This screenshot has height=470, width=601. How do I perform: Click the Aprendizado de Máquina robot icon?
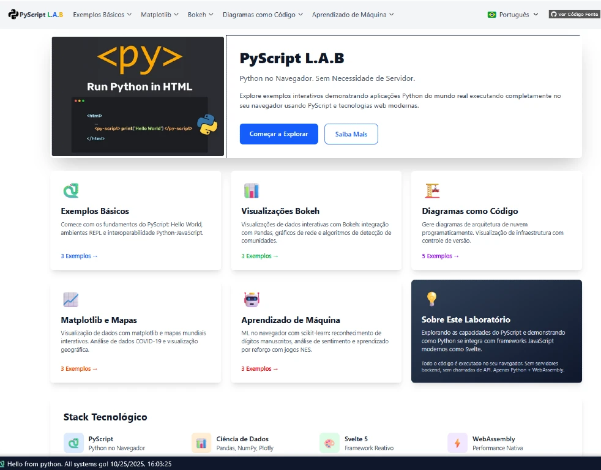tap(252, 299)
